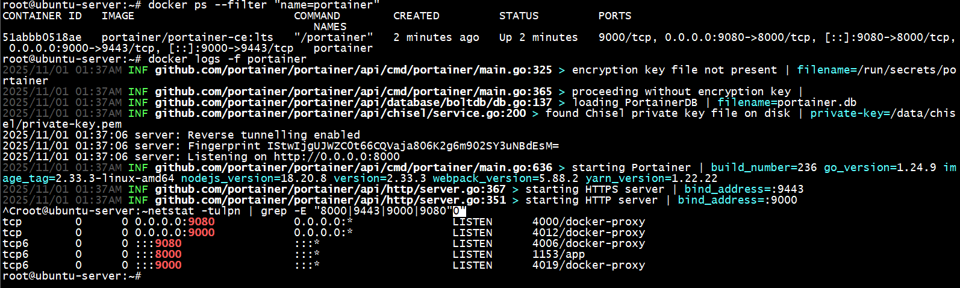Click the NAMES column header
The height and width of the screenshot is (288, 960).
click(x=330, y=27)
